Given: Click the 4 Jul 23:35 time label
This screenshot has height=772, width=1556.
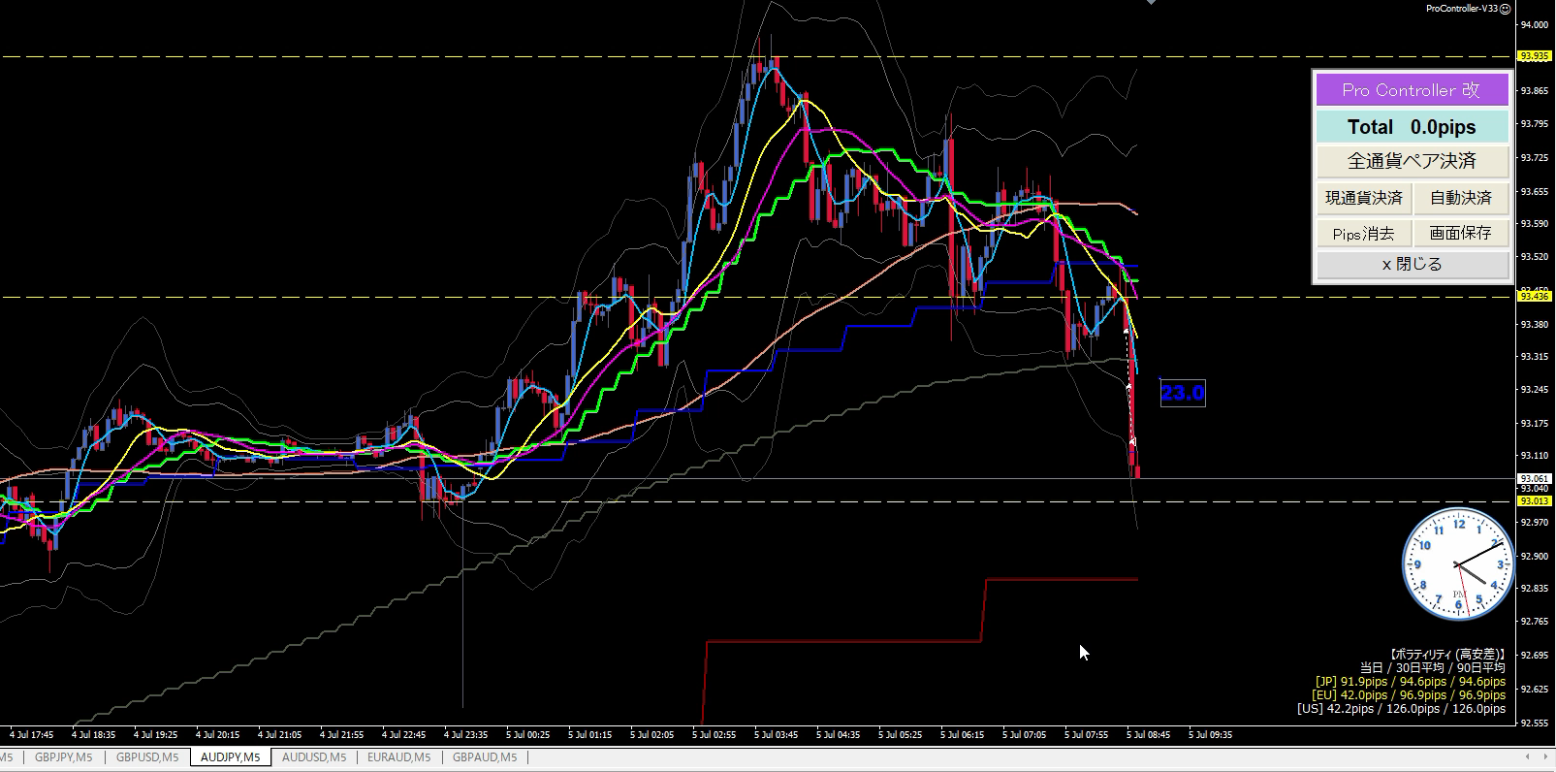Looking at the screenshot, I should pyautogui.click(x=466, y=735).
